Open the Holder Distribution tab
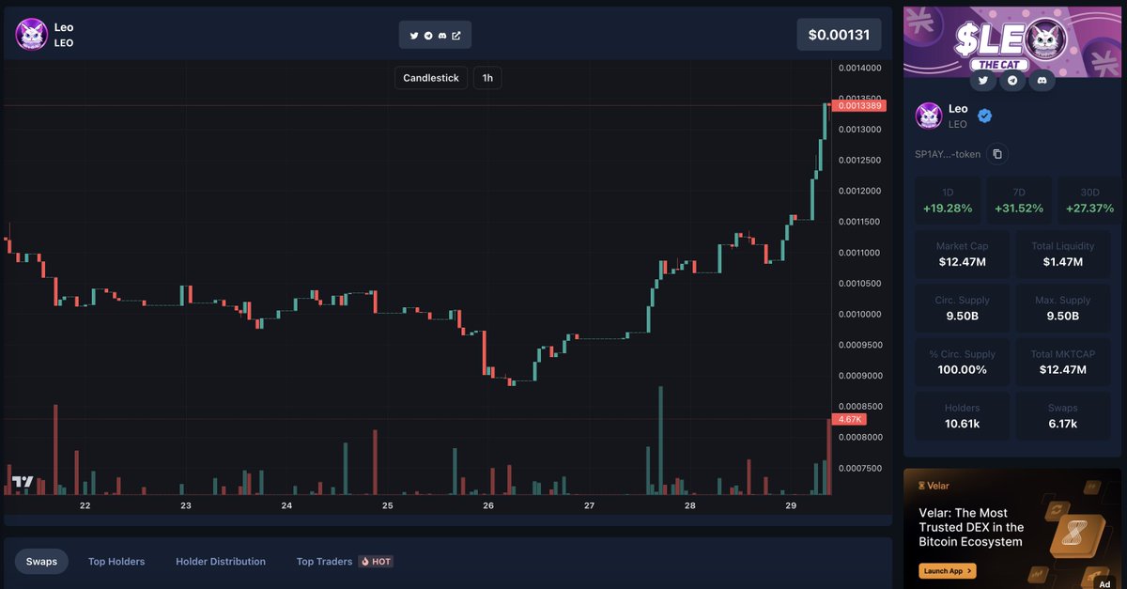Screen dimensions: 1127x589 click(x=221, y=562)
